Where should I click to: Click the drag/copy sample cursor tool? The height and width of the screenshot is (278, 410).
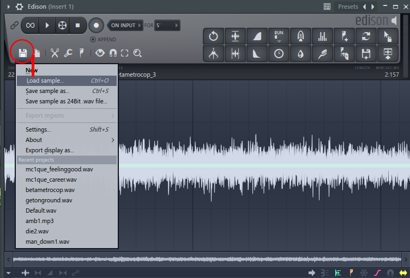(388, 36)
